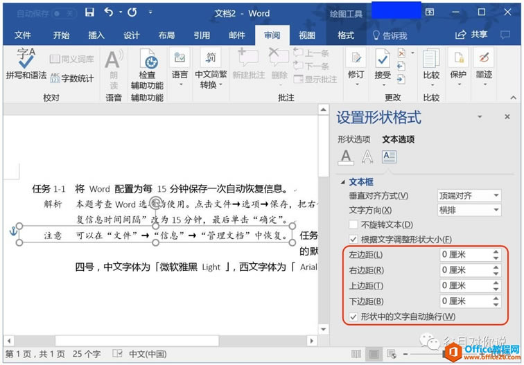Decrease 上边距 with spinner down arrow
The image size is (524, 365).
coord(496,289)
